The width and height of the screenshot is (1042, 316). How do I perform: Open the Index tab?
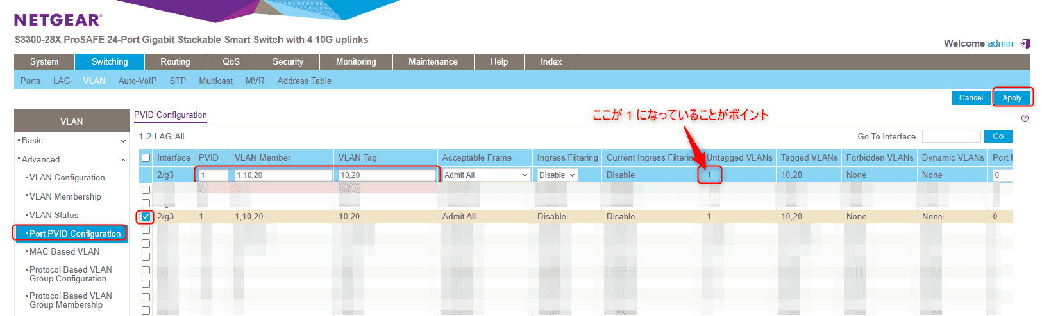[551, 62]
